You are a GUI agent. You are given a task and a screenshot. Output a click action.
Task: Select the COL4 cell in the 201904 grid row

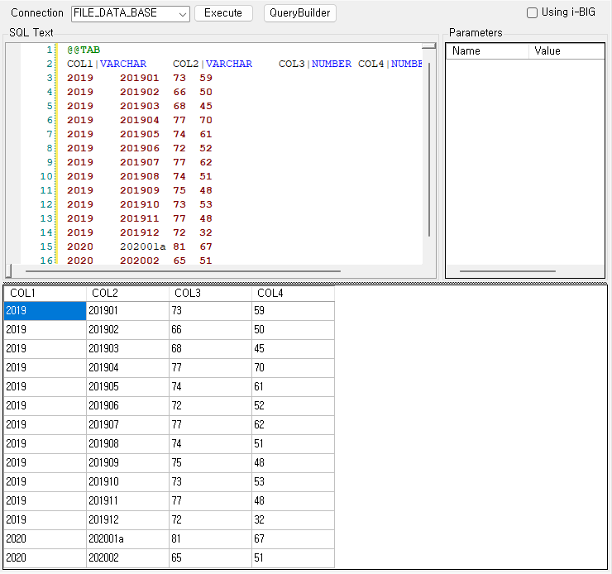tap(293, 368)
